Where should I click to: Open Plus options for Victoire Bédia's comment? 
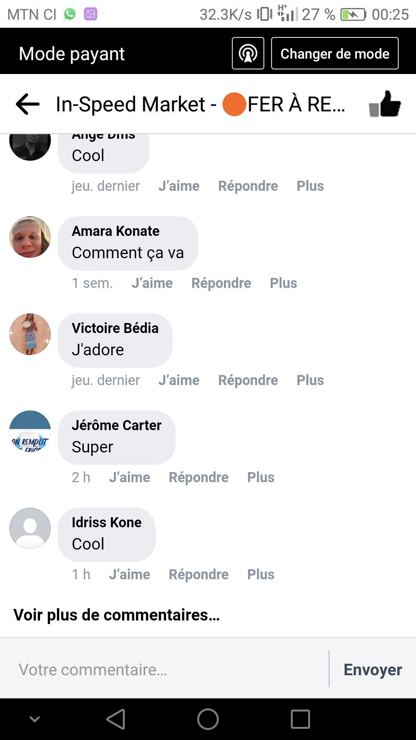[310, 380]
